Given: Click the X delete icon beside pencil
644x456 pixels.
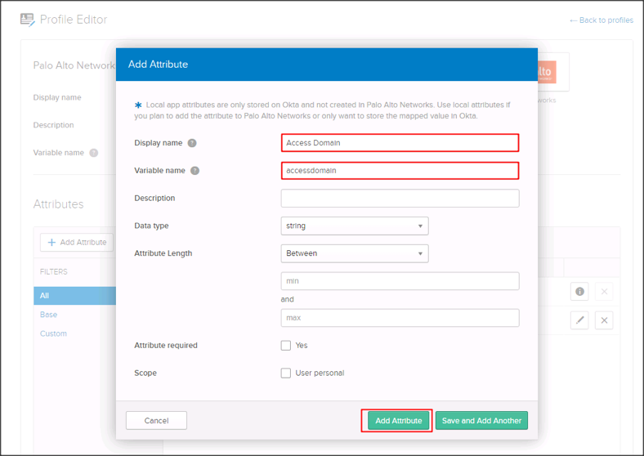Looking at the screenshot, I should (604, 320).
